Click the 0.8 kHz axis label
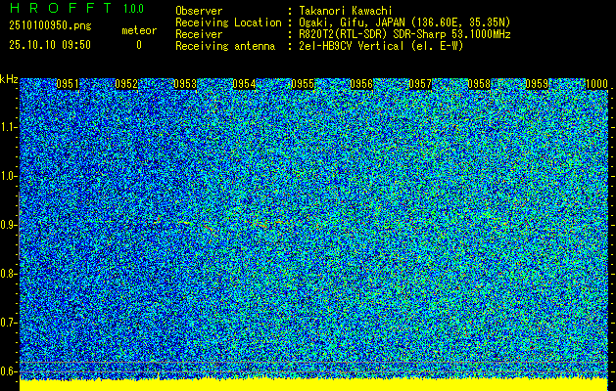The width and height of the screenshot is (616, 391). 8,274
